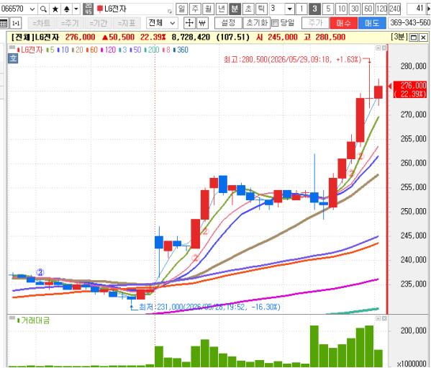Set interval to 120 minutes
Viewport: 431px width, 368px height.
pos(381,9)
